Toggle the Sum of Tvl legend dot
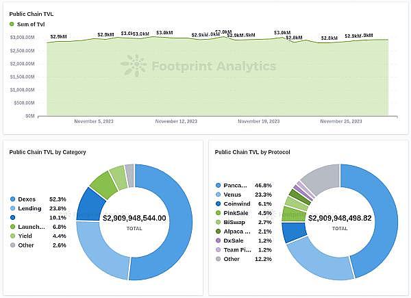 (12, 25)
